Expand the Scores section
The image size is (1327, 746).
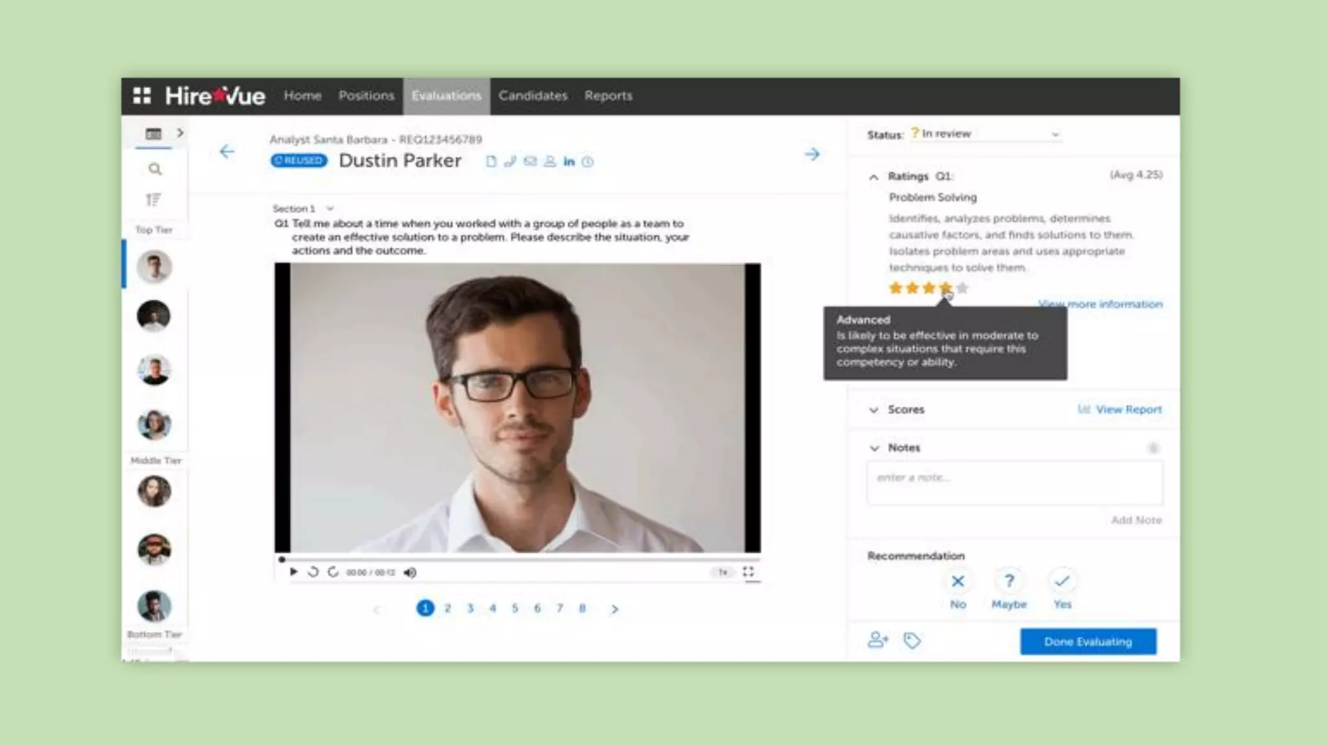(x=874, y=410)
